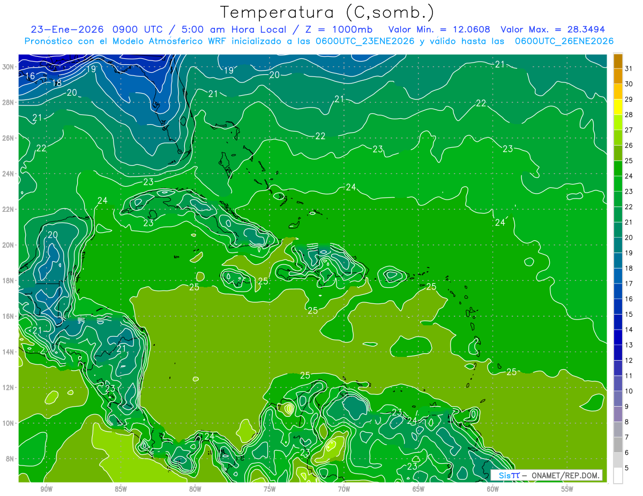Click the 75W longitude label
This screenshot has height=496, width=643.
(270, 489)
